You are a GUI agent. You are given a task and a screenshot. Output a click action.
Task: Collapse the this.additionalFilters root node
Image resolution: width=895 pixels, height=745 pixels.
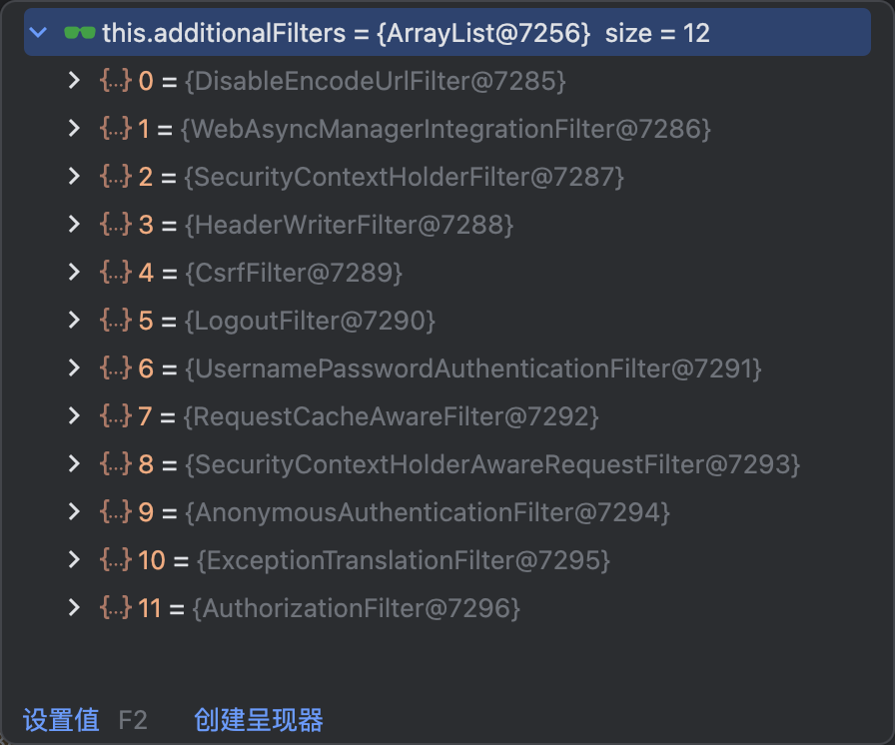[x=39, y=33]
